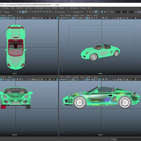Image resolution: width=141 pixels, height=141 pixels.
Task: Click bookmarks icon in persp panel toolbar
Action: coord(69,18)
